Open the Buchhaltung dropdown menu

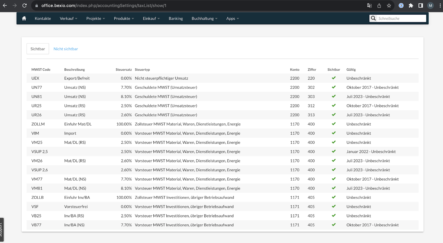tap(204, 19)
